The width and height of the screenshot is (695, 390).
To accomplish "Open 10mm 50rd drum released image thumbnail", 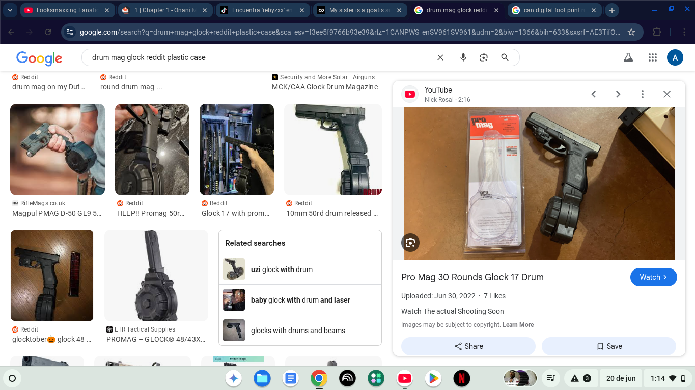I will click(x=333, y=149).
